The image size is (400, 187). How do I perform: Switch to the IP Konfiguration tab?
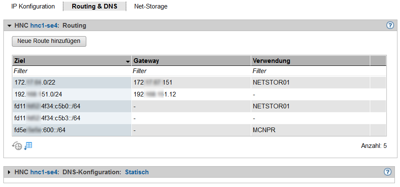pos(33,6)
